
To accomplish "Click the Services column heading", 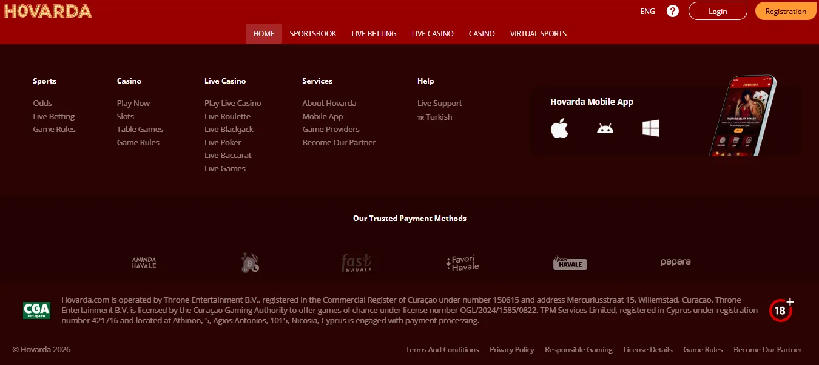I will point(317,81).
